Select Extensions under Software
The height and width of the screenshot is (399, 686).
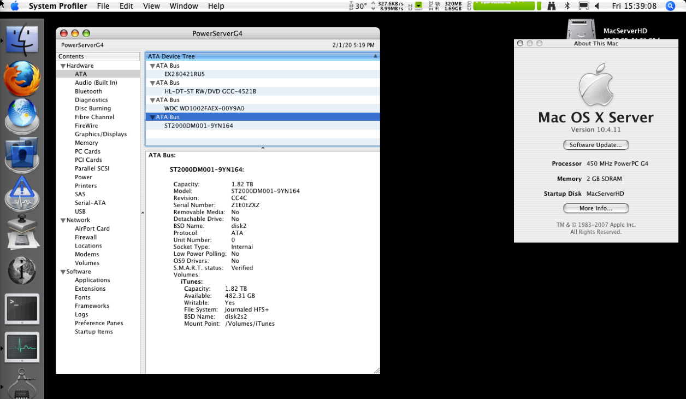90,289
